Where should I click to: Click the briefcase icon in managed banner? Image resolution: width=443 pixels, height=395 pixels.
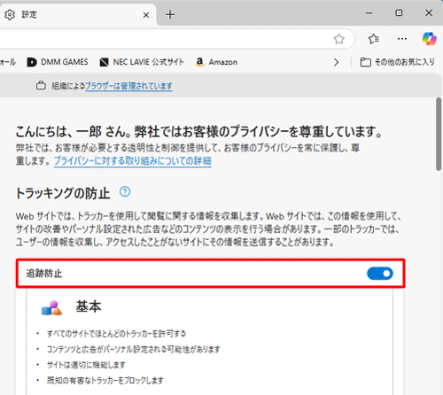(41, 85)
